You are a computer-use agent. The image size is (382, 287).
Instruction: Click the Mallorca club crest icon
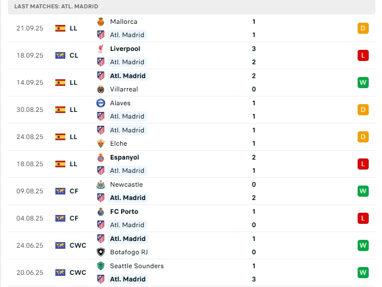tap(101, 22)
